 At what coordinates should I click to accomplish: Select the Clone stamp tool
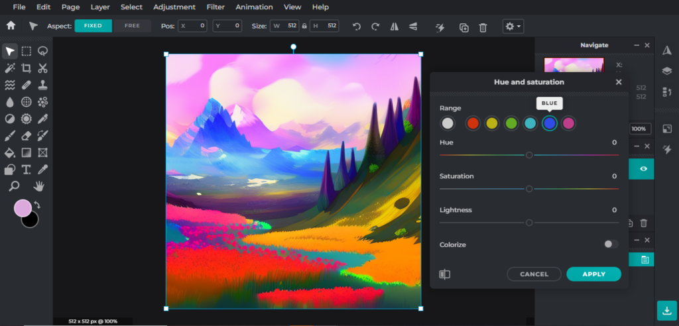tap(42, 85)
